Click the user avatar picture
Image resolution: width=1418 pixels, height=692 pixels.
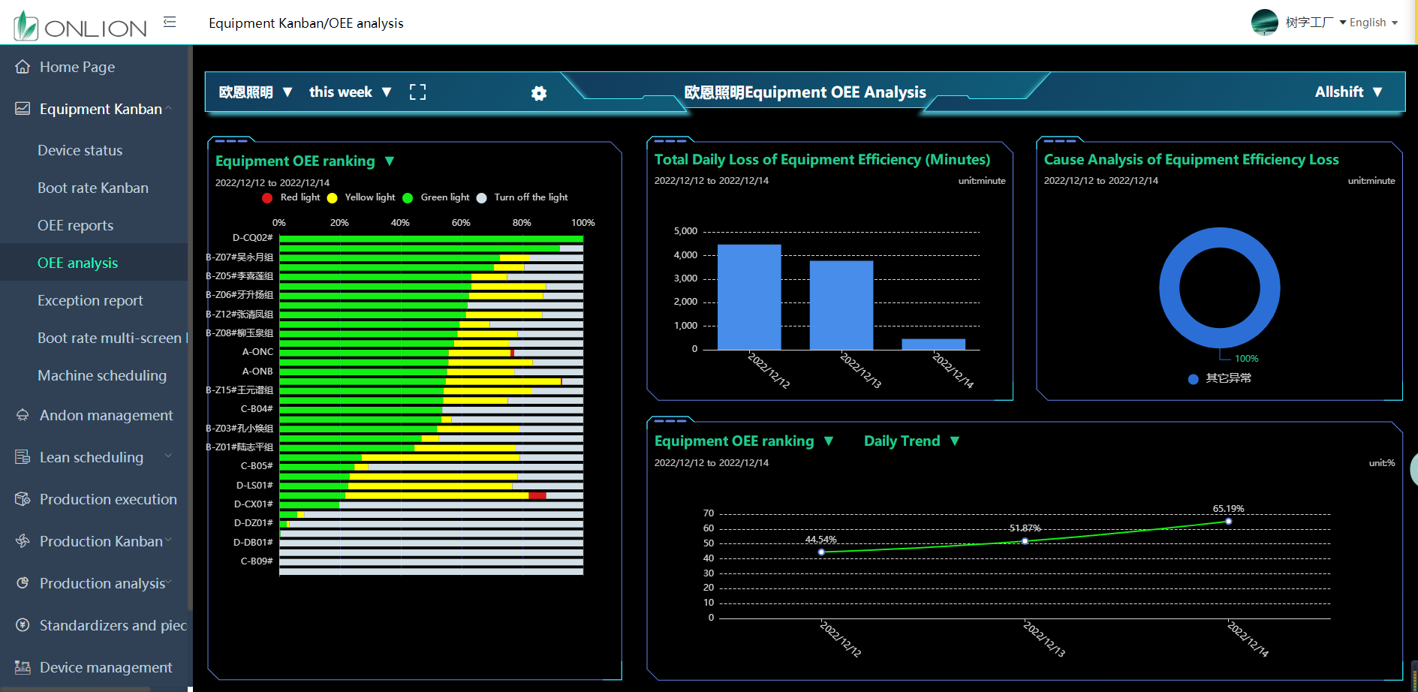[x=1264, y=23]
